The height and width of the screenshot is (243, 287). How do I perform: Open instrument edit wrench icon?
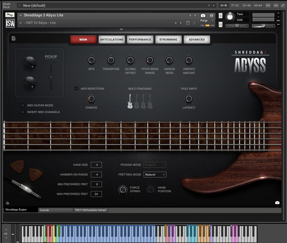tap(10, 15)
